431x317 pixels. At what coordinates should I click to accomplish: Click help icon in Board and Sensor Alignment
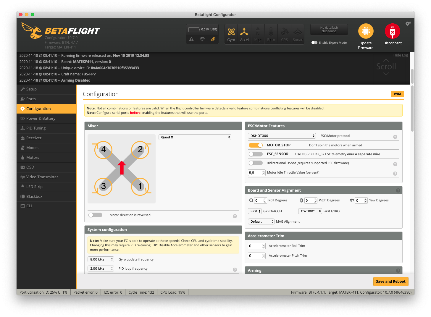(x=398, y=190)
